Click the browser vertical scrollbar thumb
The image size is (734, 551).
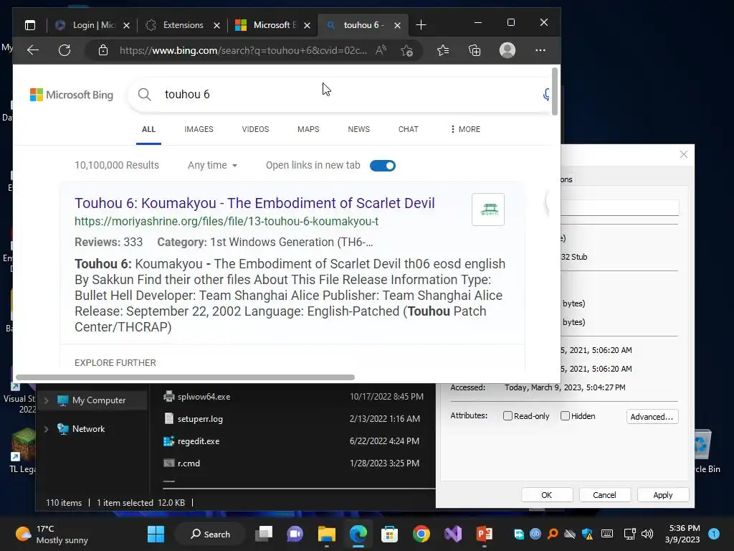coord(555,91)
